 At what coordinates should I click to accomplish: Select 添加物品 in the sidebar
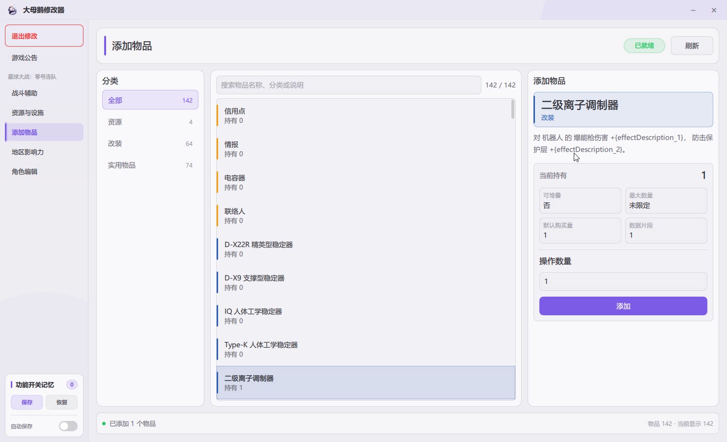44,132
